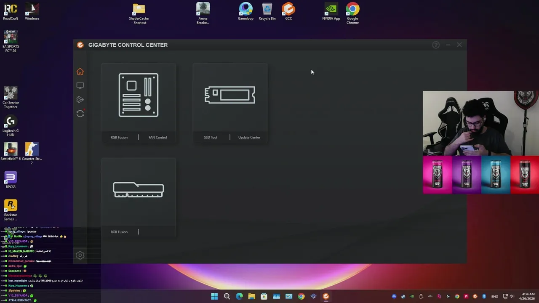Click the Gigabyte Control Center logo icon

80,45
